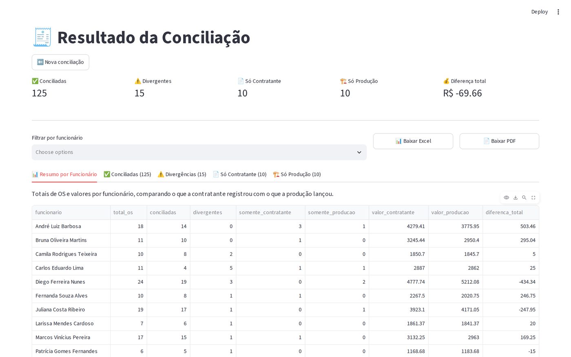571x357 pixels.
Task: Open Só Contratante (10) tab
Action: [x=239, y=174]
